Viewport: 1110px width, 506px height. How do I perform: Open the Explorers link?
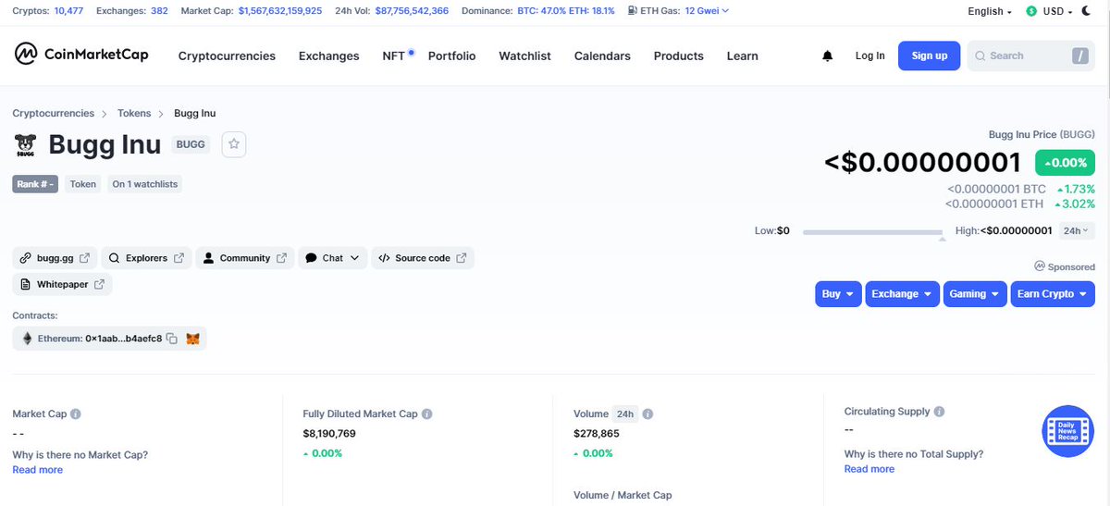click(146, 258)
